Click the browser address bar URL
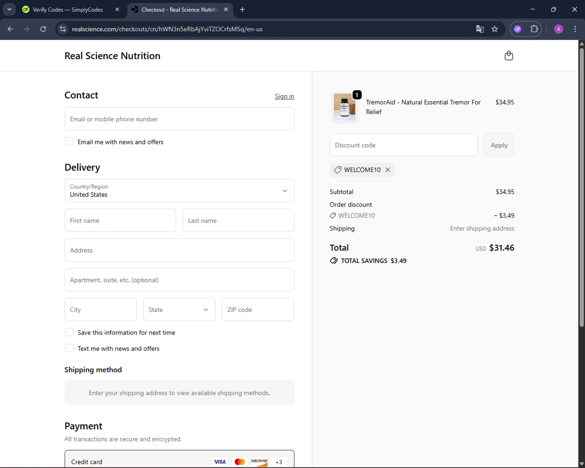The width and height of the screenshot is (585, 468). click(x=167, y=29)
